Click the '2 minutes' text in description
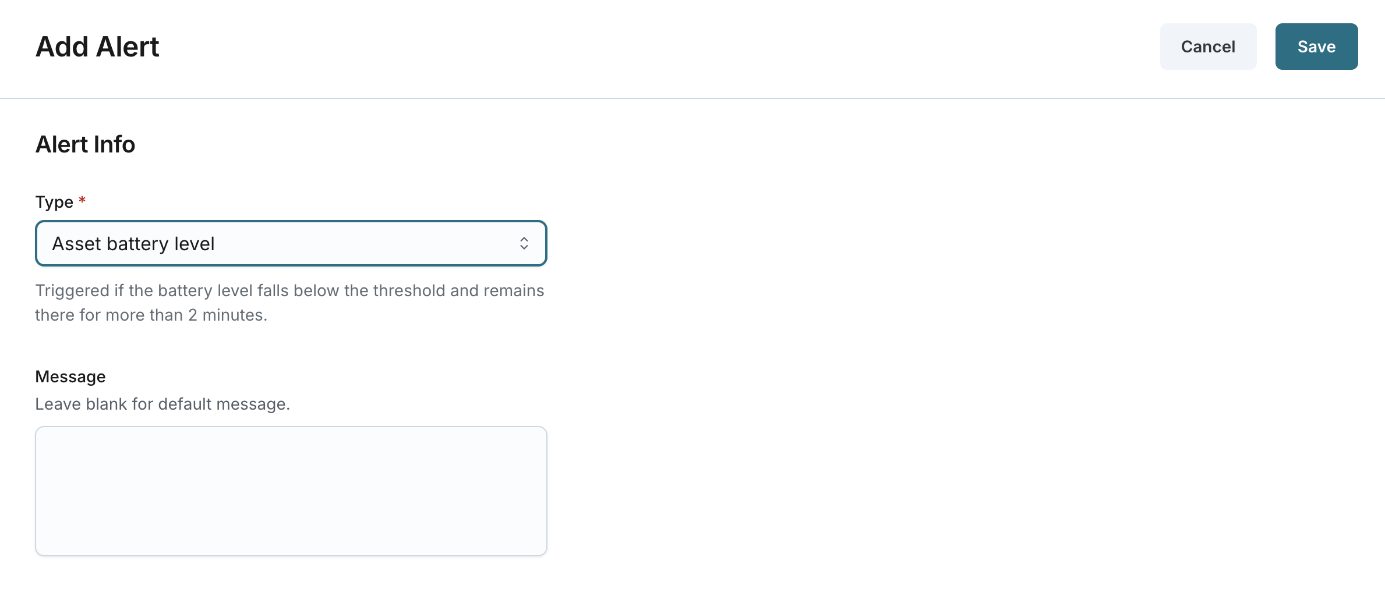1385x611 pixels. (227, 315)
